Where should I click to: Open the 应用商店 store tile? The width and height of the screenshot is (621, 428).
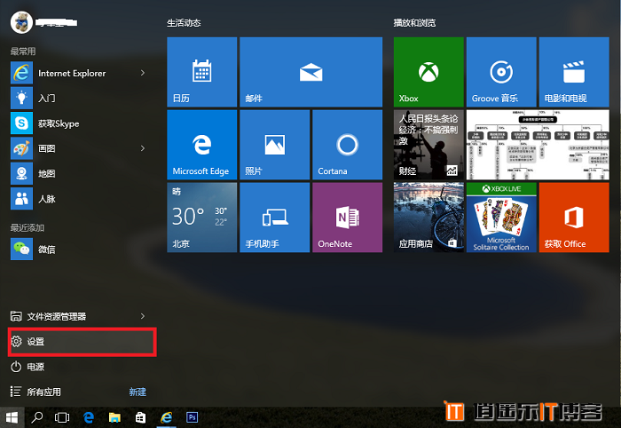click(x=428, y=218)
